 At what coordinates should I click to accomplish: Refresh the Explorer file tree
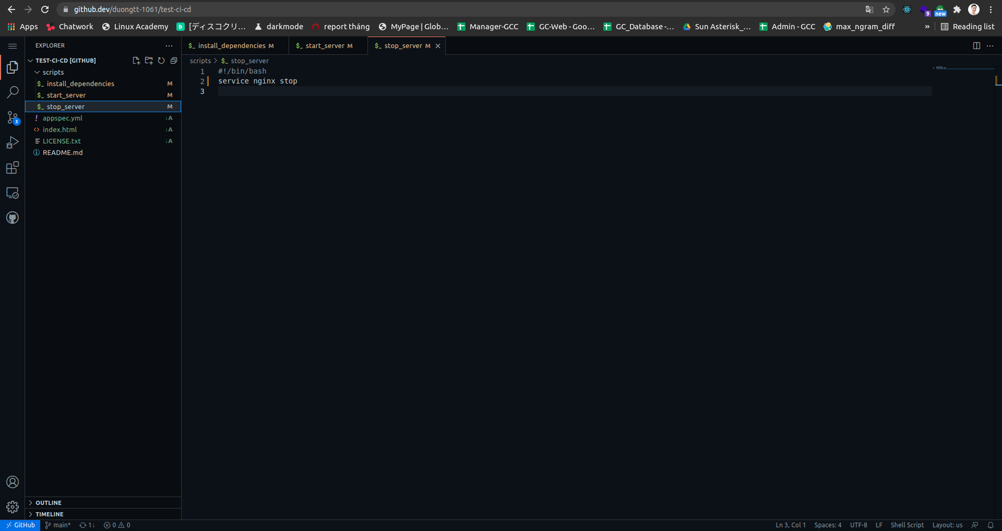click(x=162, y=61)
